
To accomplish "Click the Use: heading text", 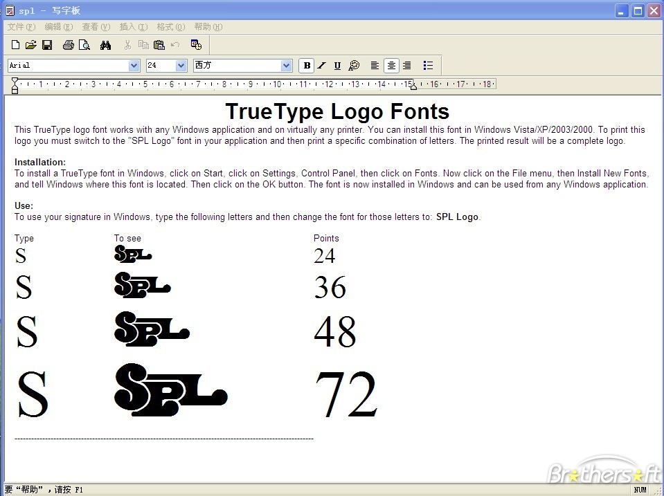I will point(24,205).
